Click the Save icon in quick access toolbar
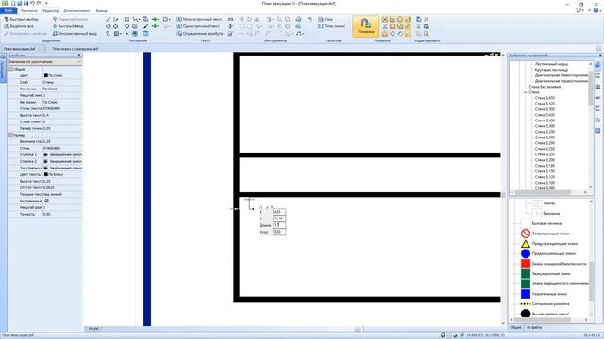 tap(25, 3)
